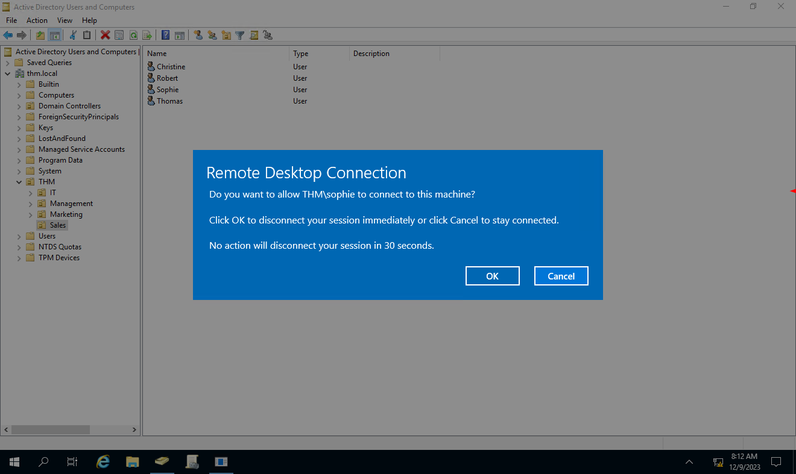Expand the Marketing OU arrow
This screenshot has width=796, height=474.
30,214
